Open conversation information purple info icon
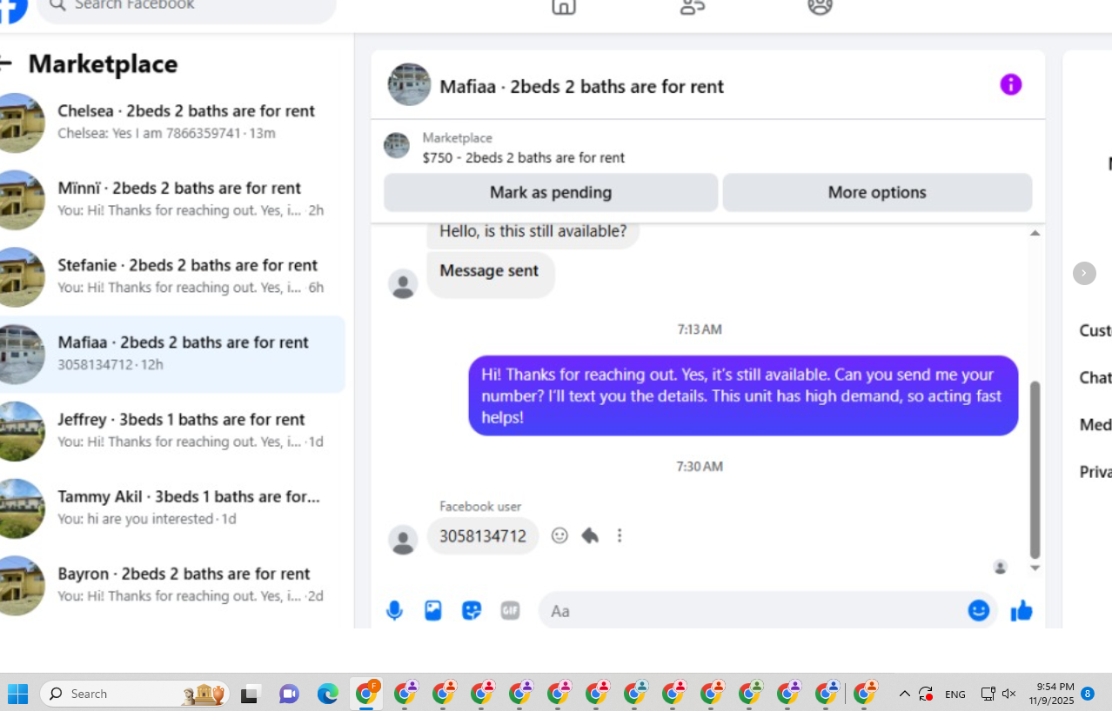This screenshot has width=1112, height=711. pos(1010,84)
